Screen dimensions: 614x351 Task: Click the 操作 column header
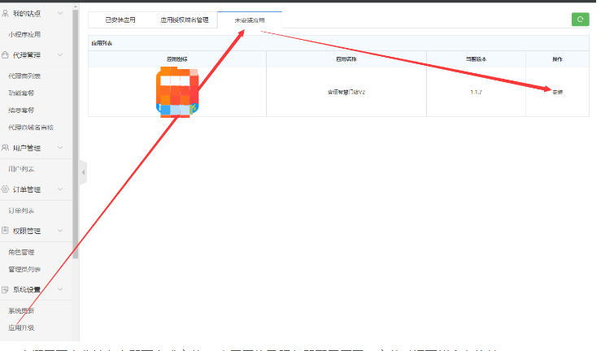[x=557, y=59]
